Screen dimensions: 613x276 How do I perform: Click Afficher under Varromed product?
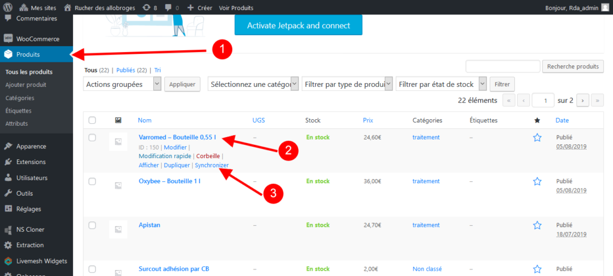click(x=149, y=165)
